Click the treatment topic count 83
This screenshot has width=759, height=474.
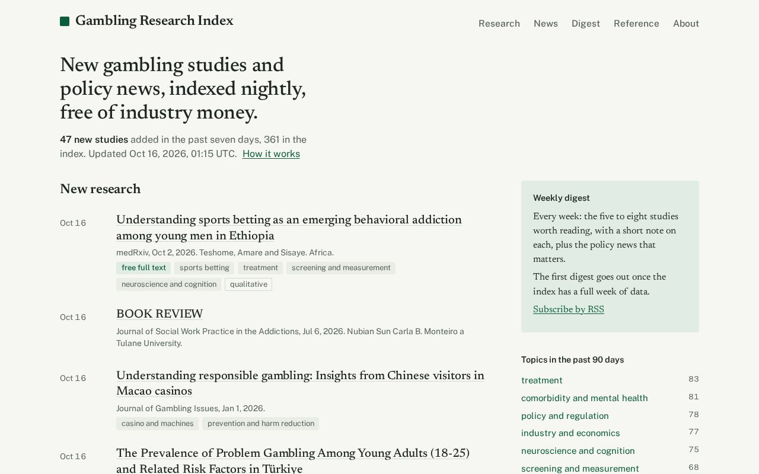tap(694, 379)
